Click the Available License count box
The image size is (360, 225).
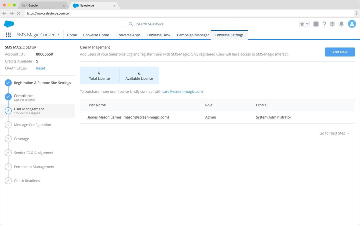139,75
